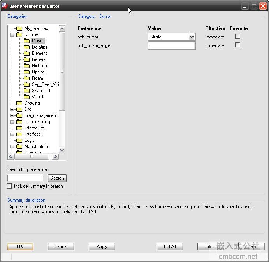269x262 pixels.
Task: Click the Search for preference text field
Action: (x=25, y=178)
